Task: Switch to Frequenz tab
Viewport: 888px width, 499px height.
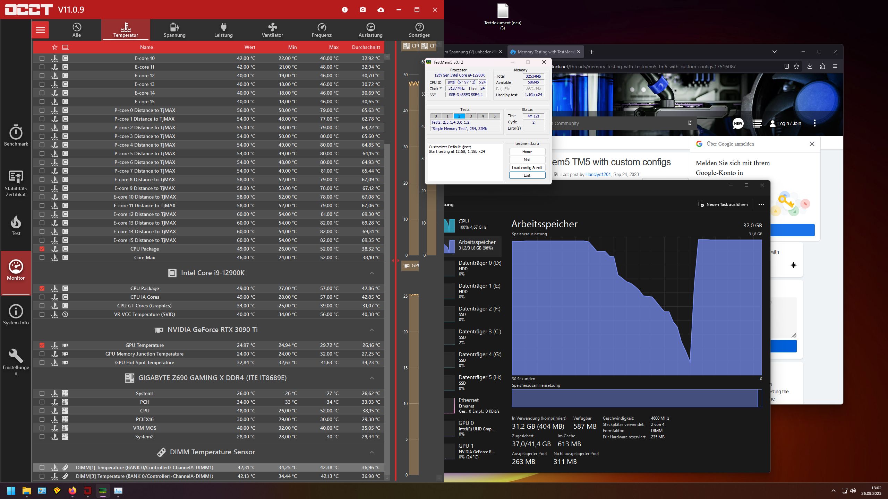Action: point(322,30)
